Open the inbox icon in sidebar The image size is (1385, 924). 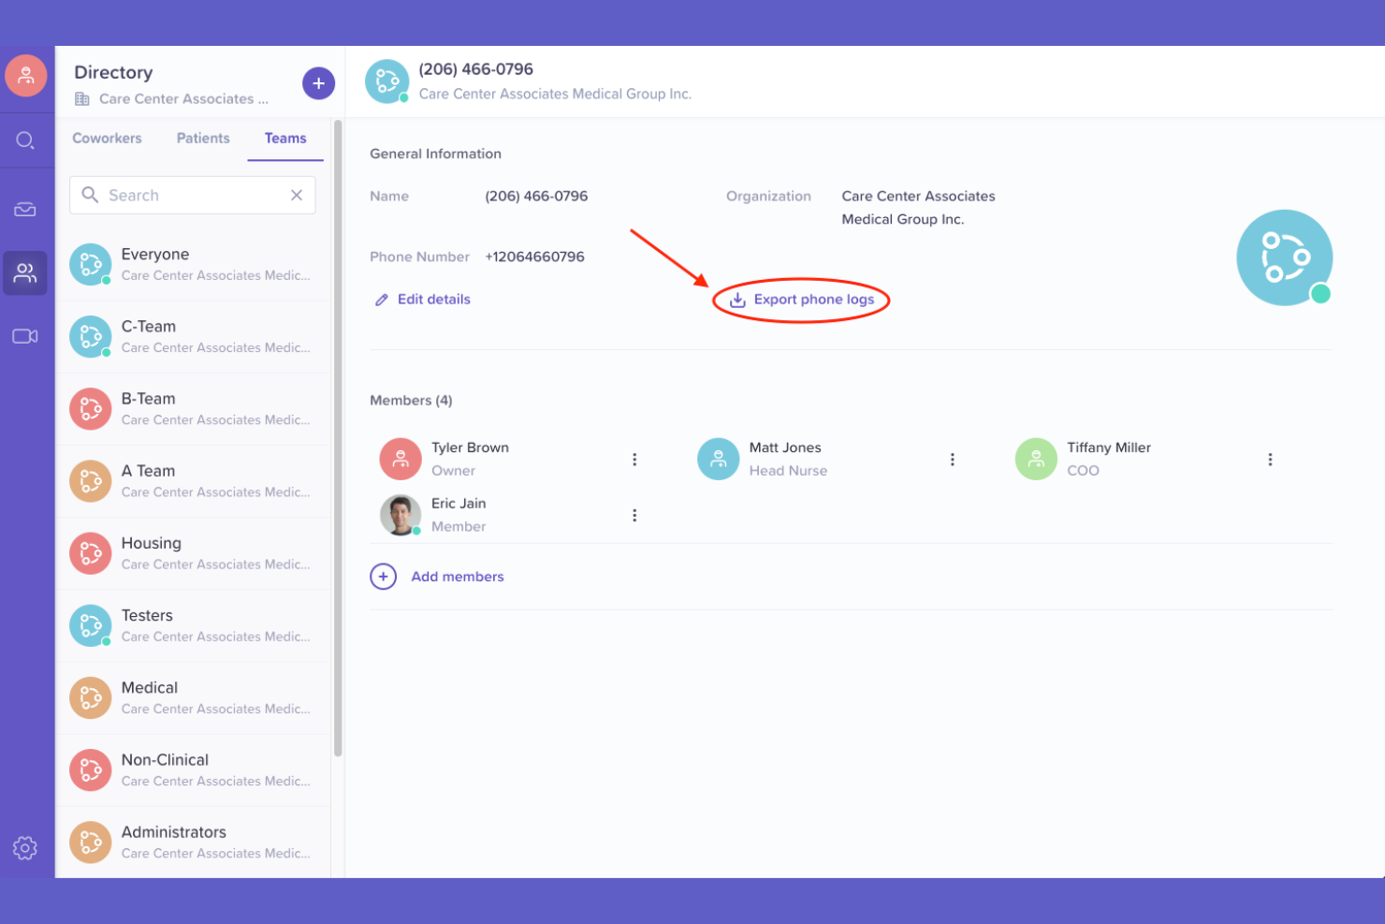(25, 210)
